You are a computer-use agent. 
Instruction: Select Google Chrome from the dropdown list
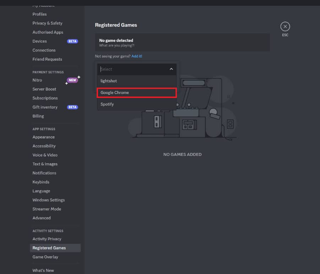click(137, 93)
